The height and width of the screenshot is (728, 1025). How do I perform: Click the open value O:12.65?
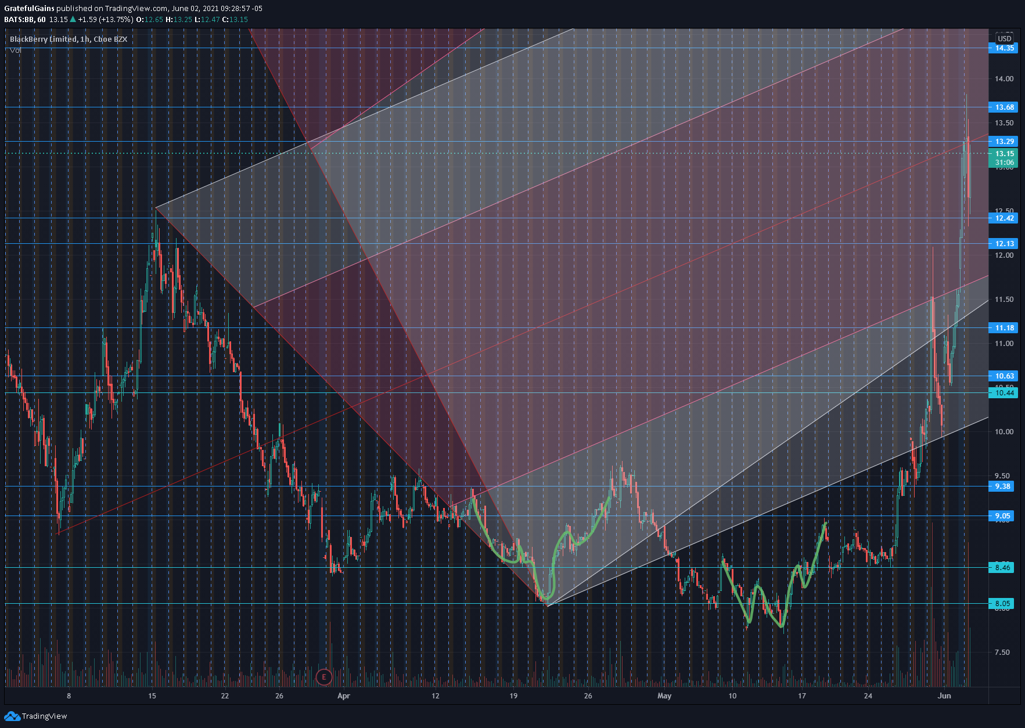coord(150,19)
